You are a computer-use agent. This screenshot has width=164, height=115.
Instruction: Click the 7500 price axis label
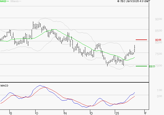(159, 54)
